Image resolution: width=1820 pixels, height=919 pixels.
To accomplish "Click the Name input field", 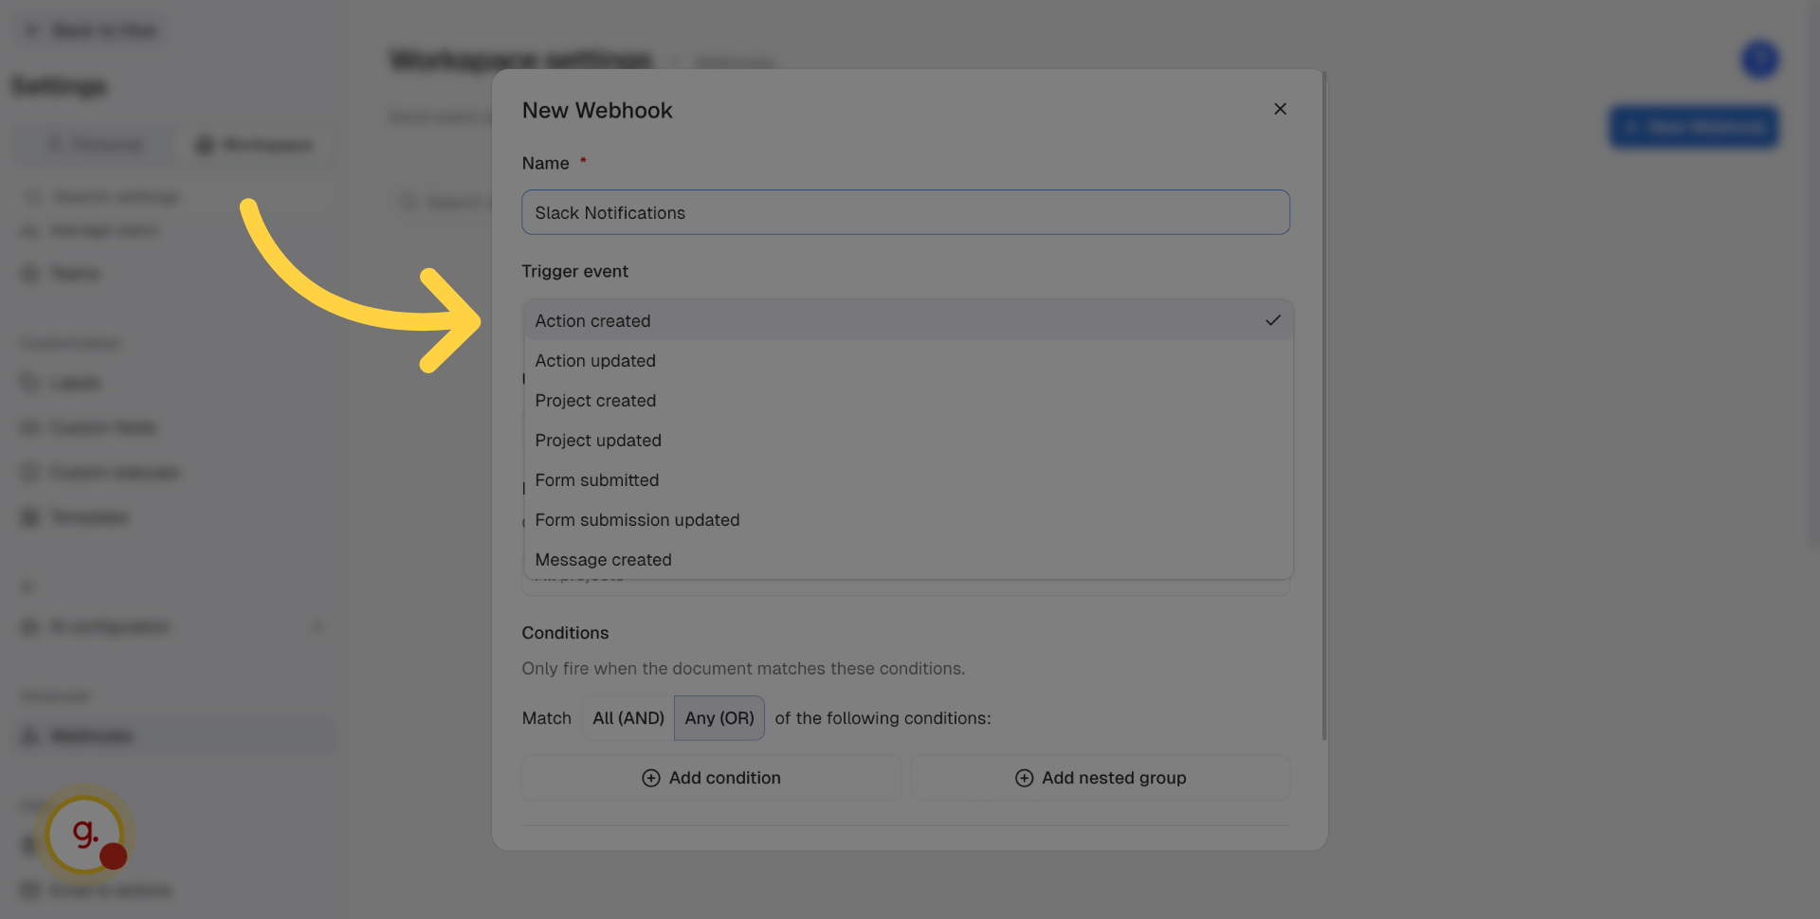I will [905, 212].
